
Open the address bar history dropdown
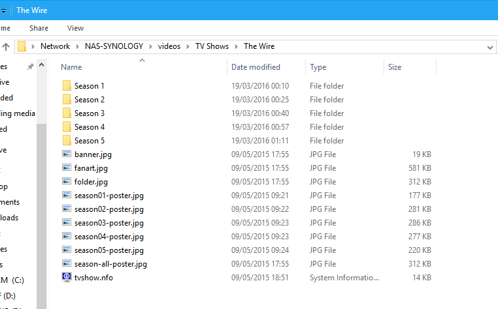[x=490, y=47]
